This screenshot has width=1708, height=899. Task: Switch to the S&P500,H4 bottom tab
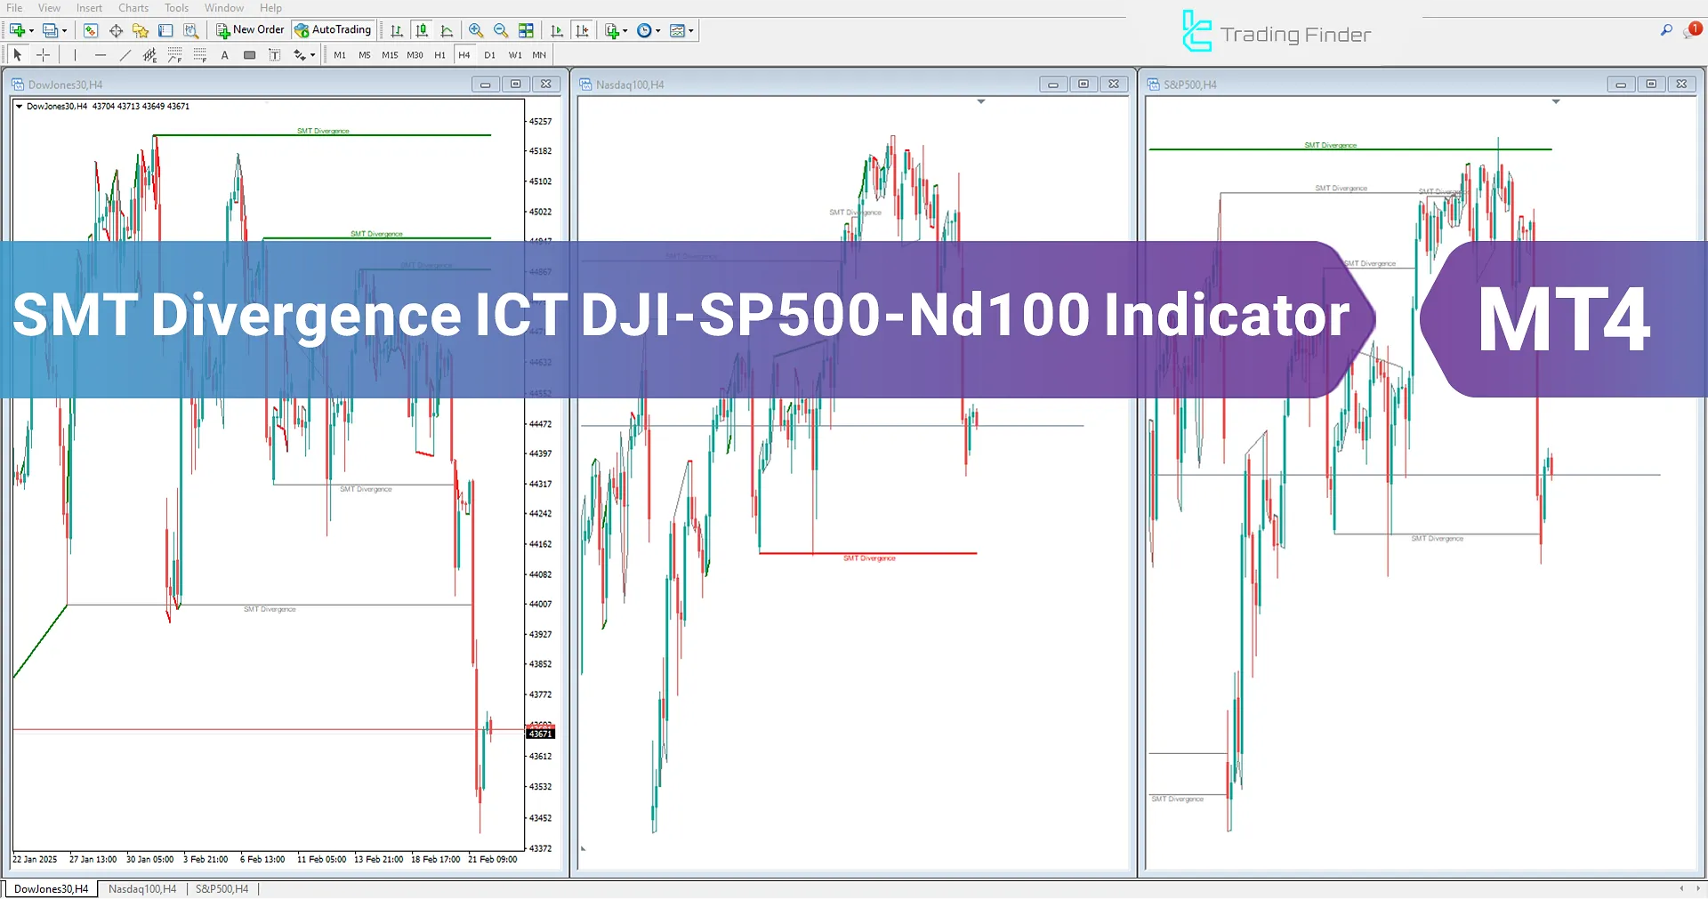click(222, 888)
